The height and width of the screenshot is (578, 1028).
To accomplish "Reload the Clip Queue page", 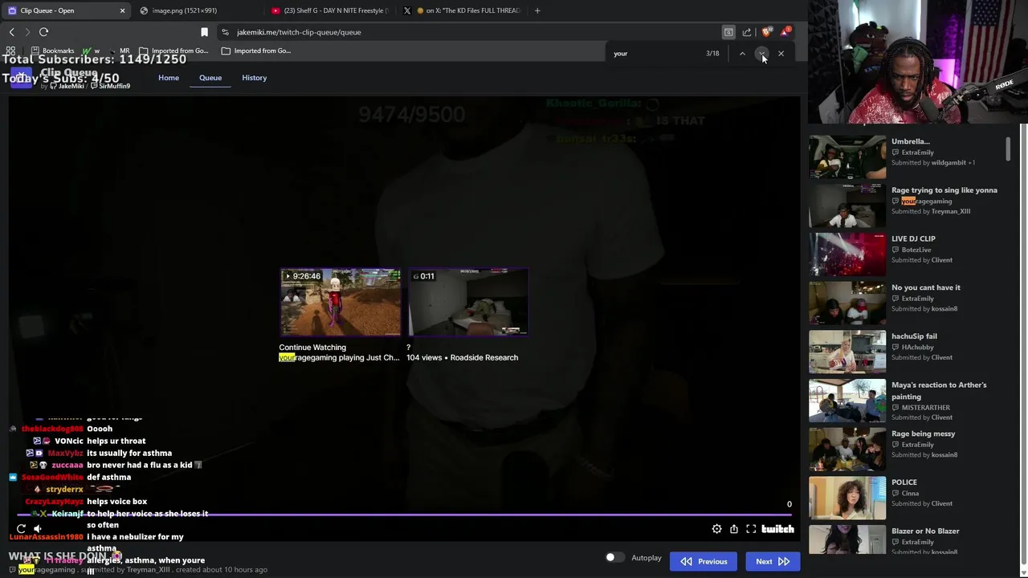I will 43,32.
